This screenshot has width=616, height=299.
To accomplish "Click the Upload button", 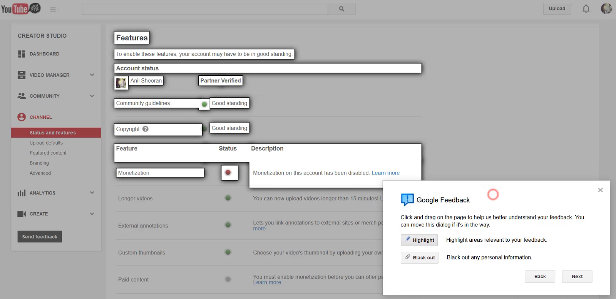I will pos(557,8).
